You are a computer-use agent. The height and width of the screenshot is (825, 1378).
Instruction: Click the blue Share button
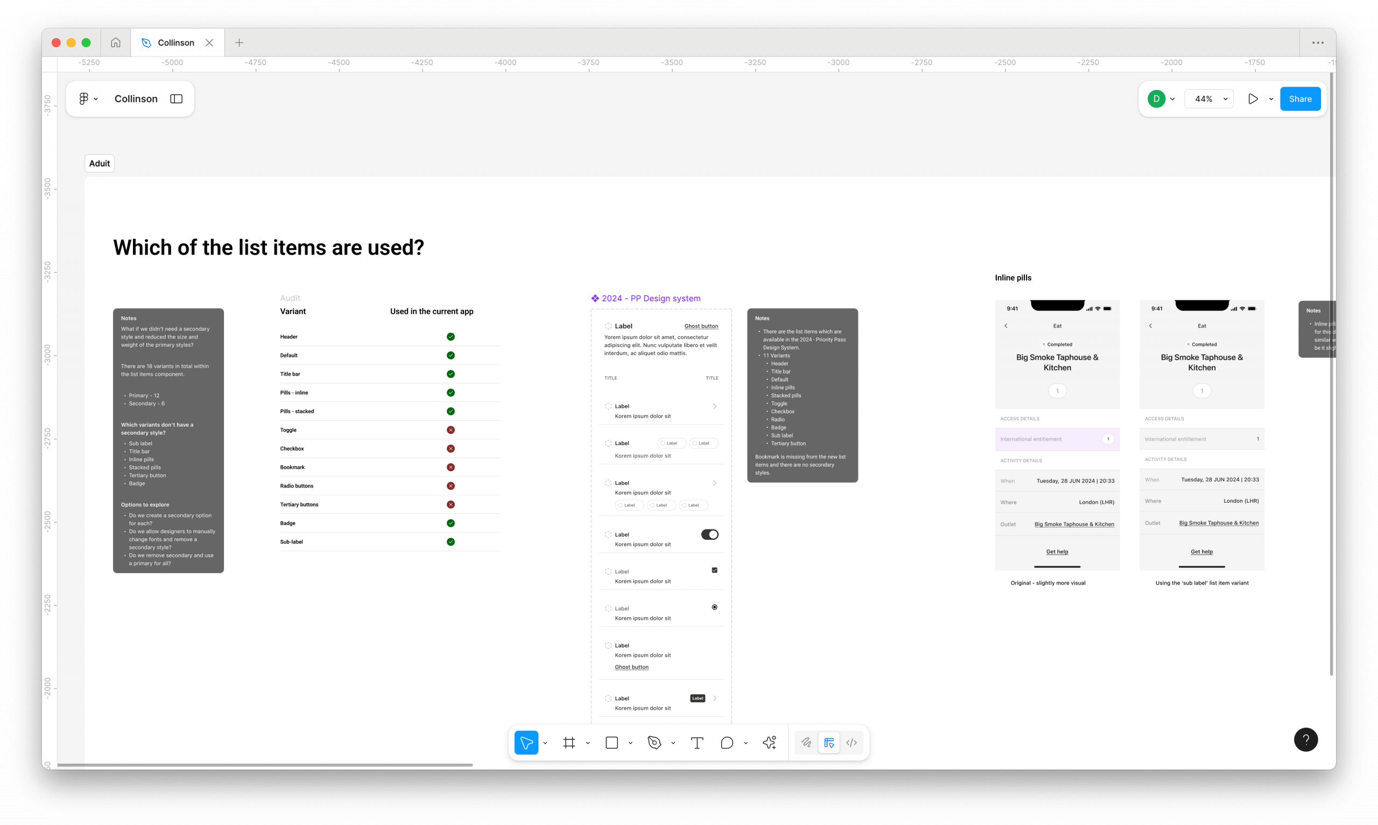1299,99
